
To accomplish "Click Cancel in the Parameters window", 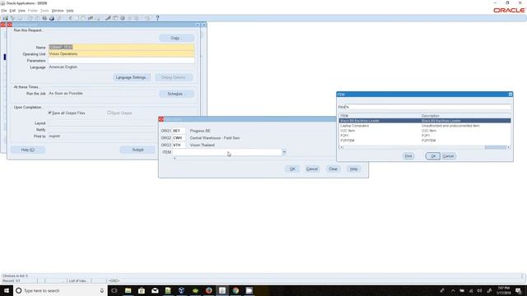I will coord(312,169).
